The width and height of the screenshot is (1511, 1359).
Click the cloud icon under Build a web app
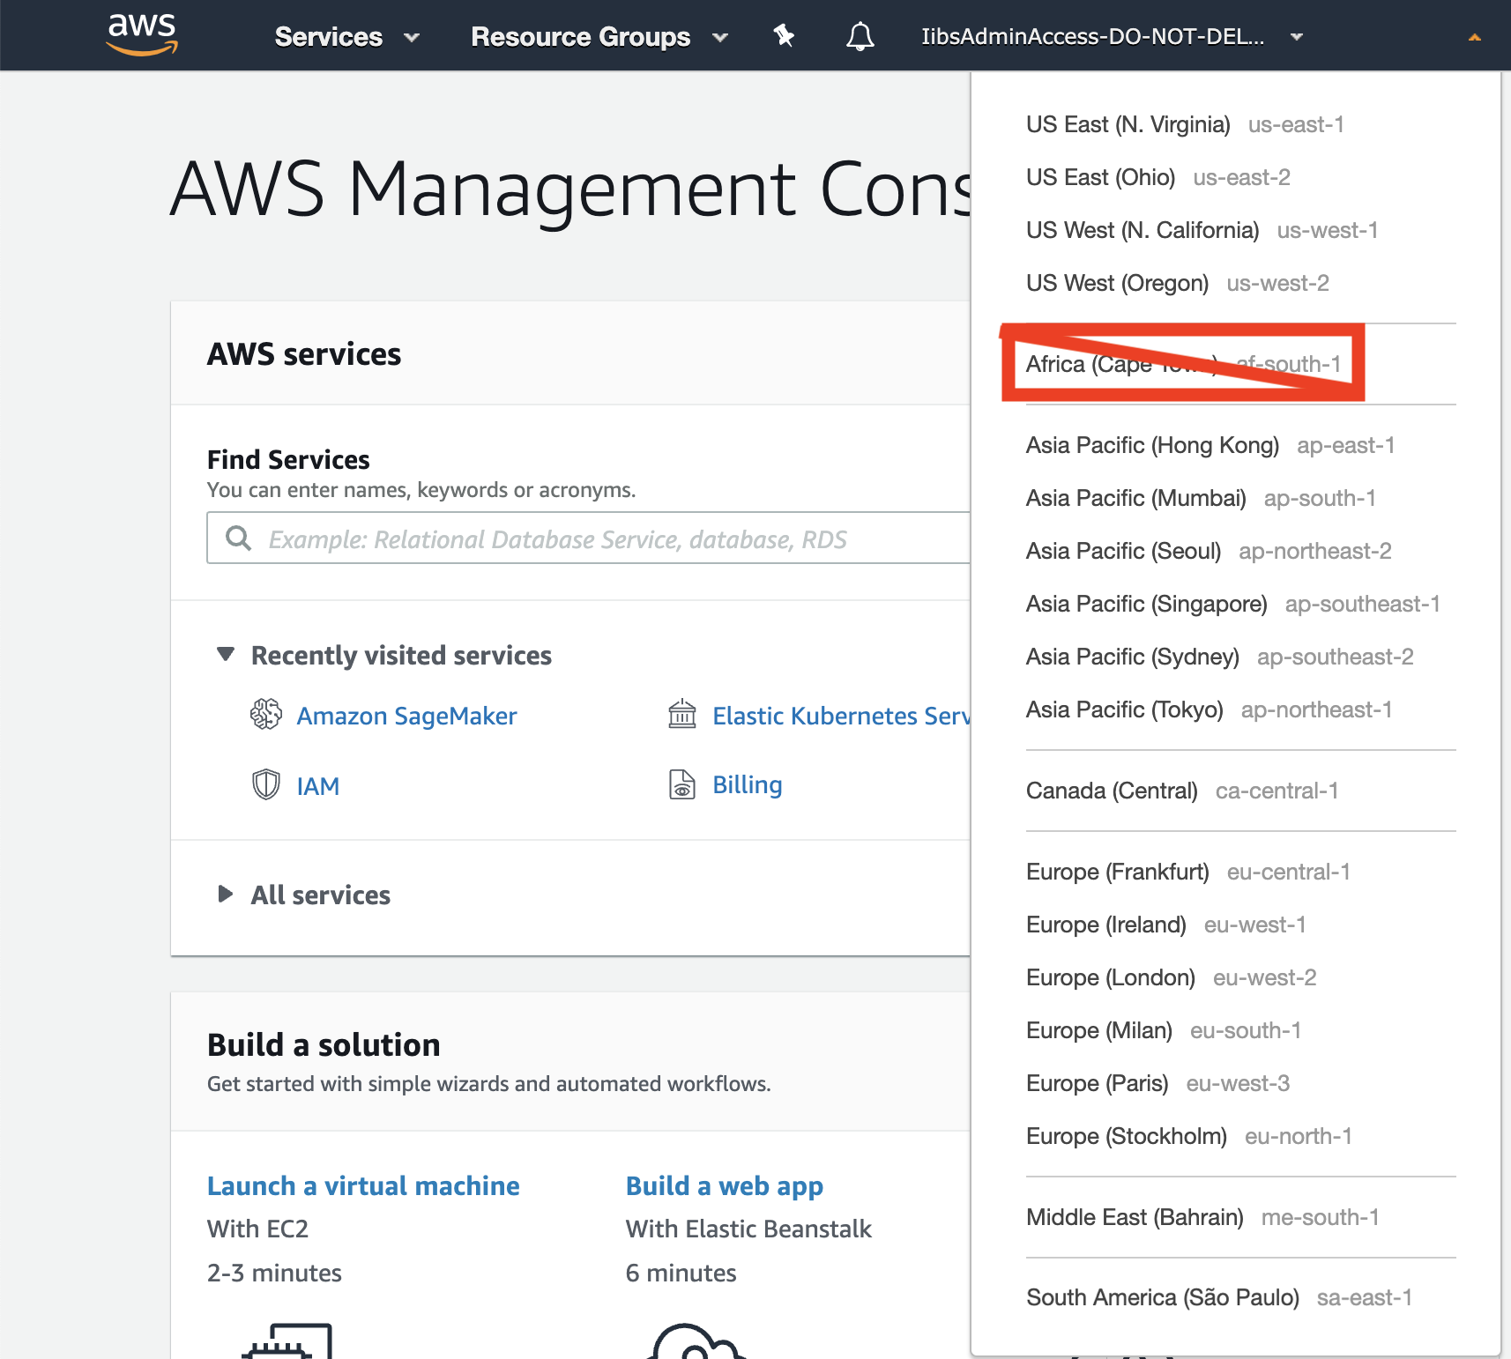(x=696, y=1341)
